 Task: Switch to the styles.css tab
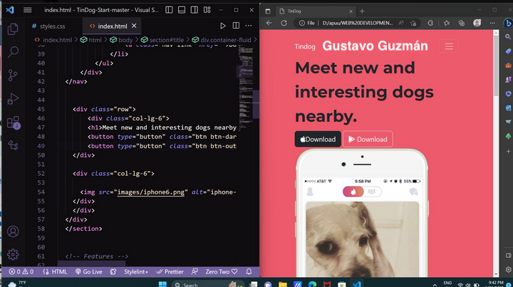[x=48, y=26]
